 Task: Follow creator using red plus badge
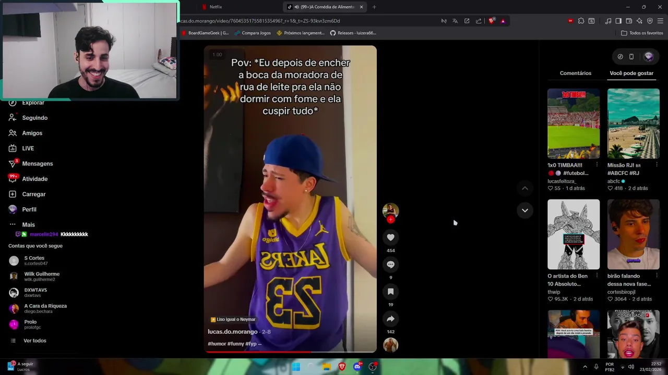pos(390,219)
